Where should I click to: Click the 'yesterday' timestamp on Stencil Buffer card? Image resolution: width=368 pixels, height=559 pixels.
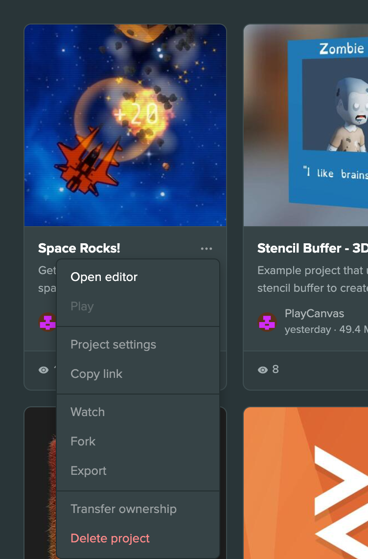coord(308,329)
